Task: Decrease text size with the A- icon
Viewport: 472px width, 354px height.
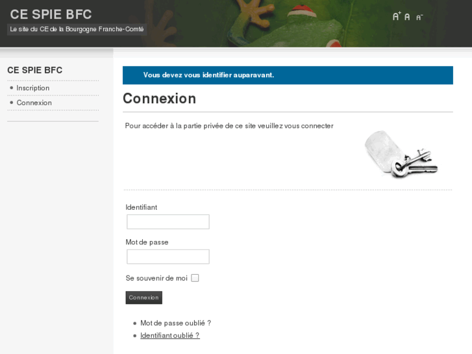Action: pos(419,17)
